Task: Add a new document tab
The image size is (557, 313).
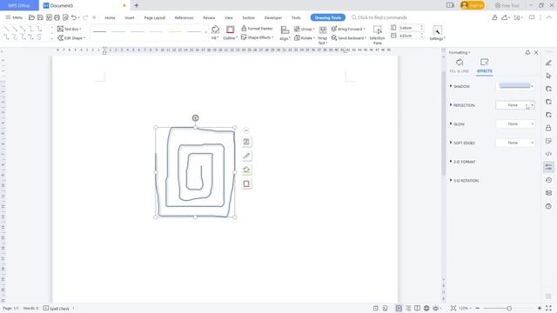Action: pyautogui.click(x=137, y=5)
